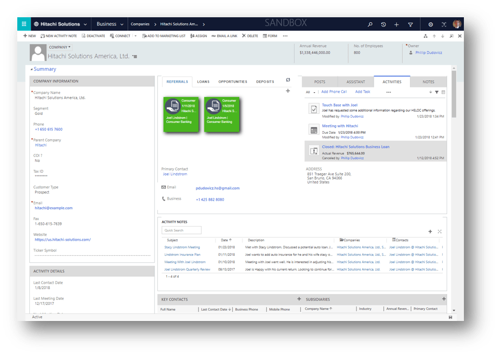This screenshot has width=499, height=356.
Task: Open the referral card dated 1/11/2018
Action: coord(181,114)
